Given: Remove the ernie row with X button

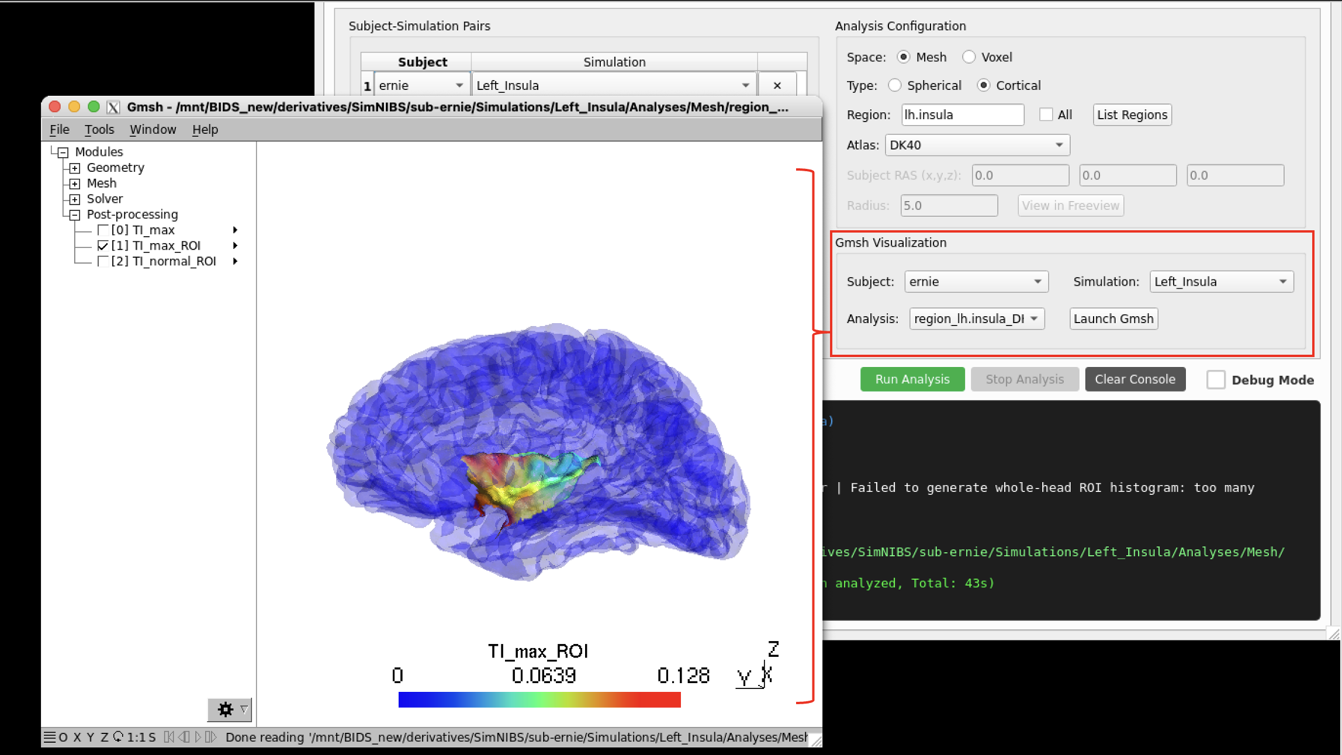Looking at the screenshot, I should pyautogui.click(x=777, y=85).
